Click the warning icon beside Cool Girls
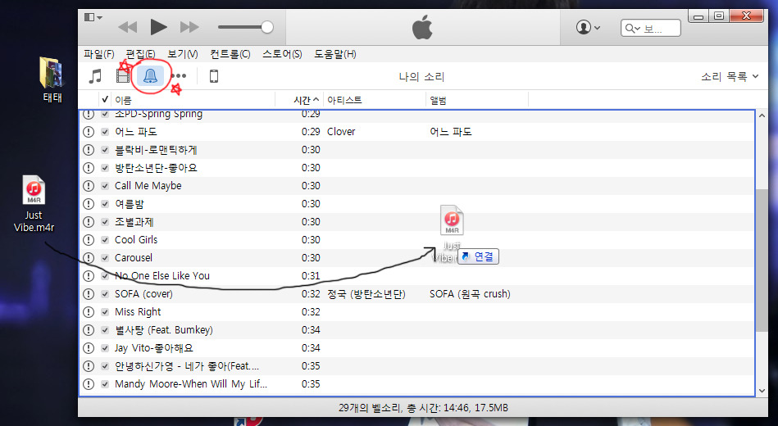This screenshot has width=778, height=426. click(89, 240)
